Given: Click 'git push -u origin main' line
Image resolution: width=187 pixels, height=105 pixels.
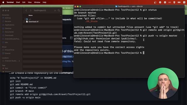Looking at the screenshot, I should [x=25, y=97].
